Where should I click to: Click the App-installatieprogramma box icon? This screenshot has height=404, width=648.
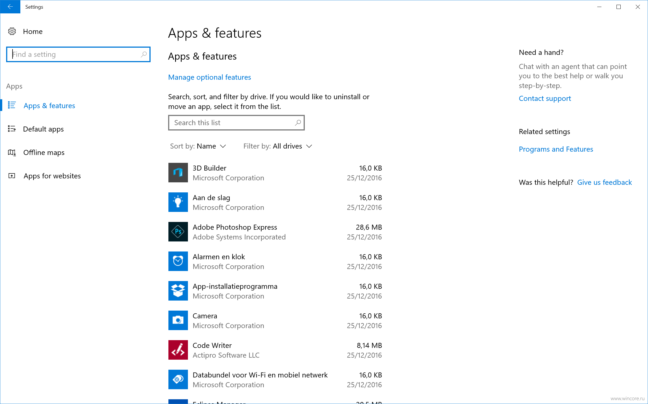point(178,291)
